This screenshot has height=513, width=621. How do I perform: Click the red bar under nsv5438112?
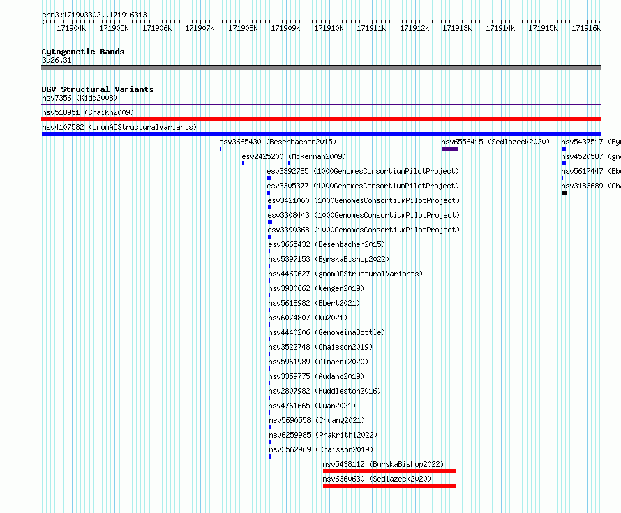(390, 471)
